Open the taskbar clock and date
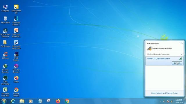This screenshot has height=104, width=186. tap(178, 101)
